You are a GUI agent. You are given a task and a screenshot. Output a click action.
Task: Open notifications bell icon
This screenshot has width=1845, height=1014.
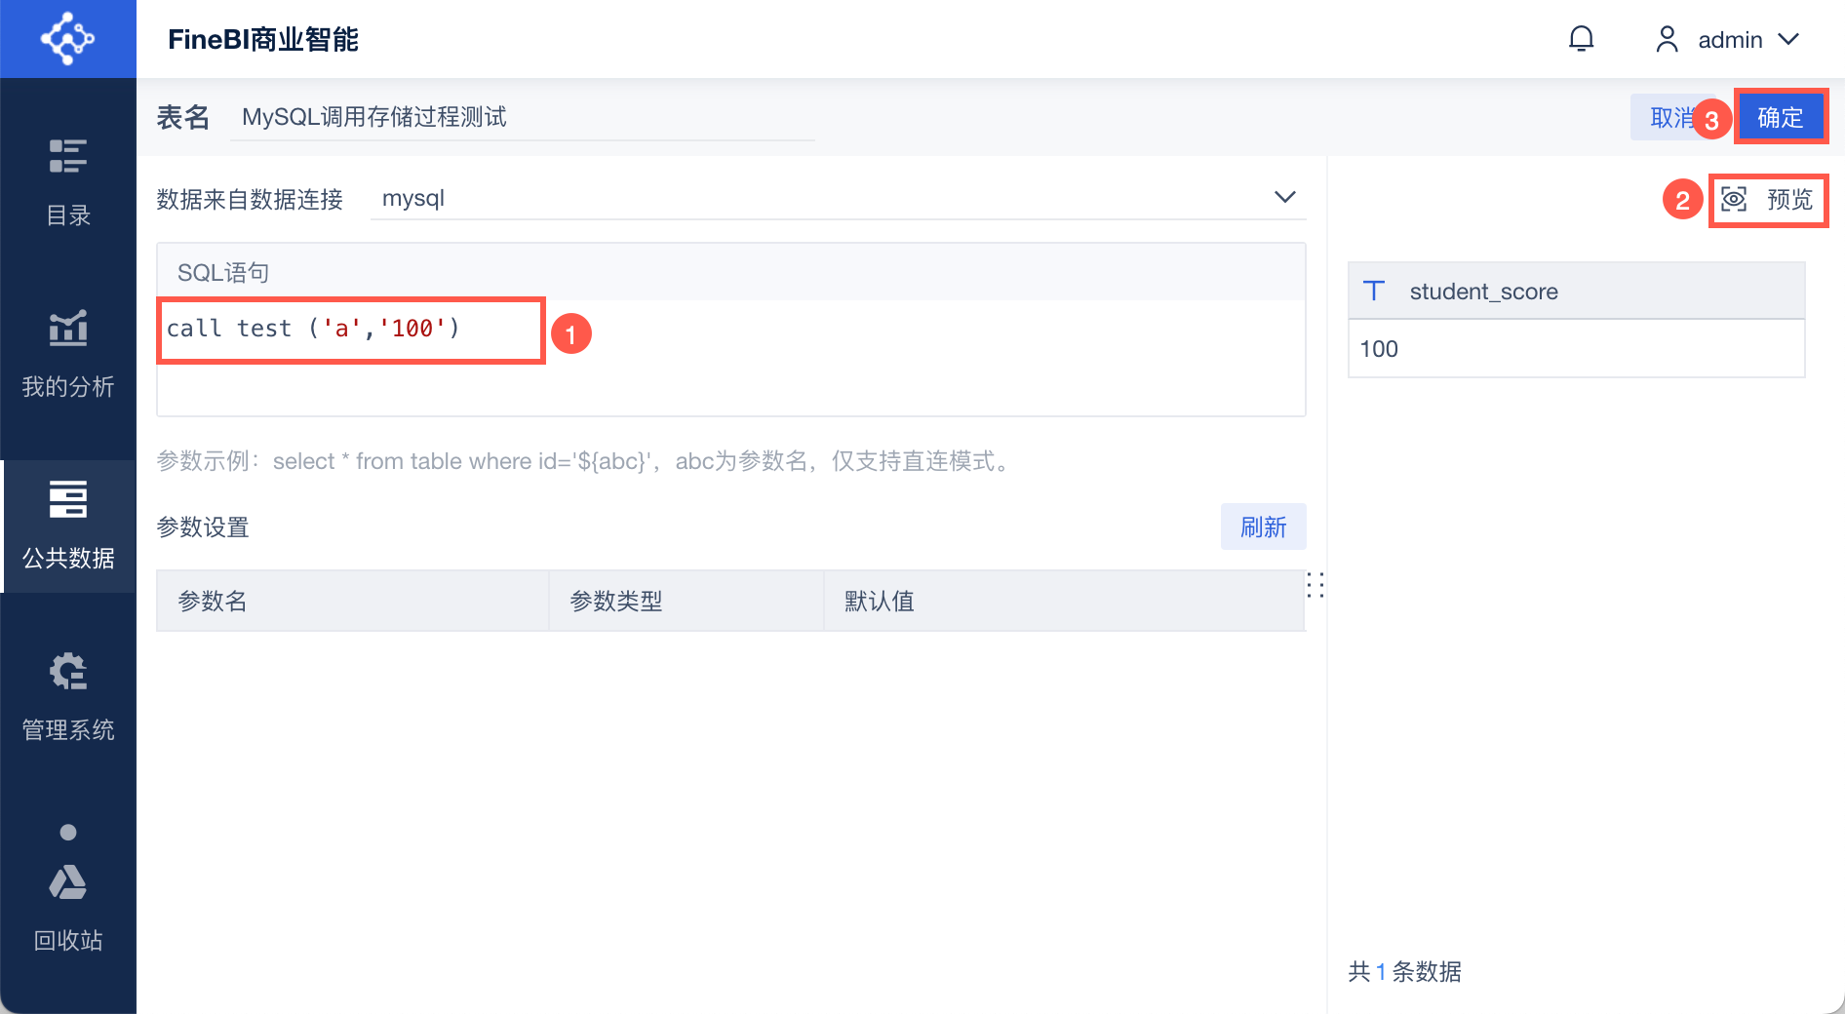(x=1581, y=39)
